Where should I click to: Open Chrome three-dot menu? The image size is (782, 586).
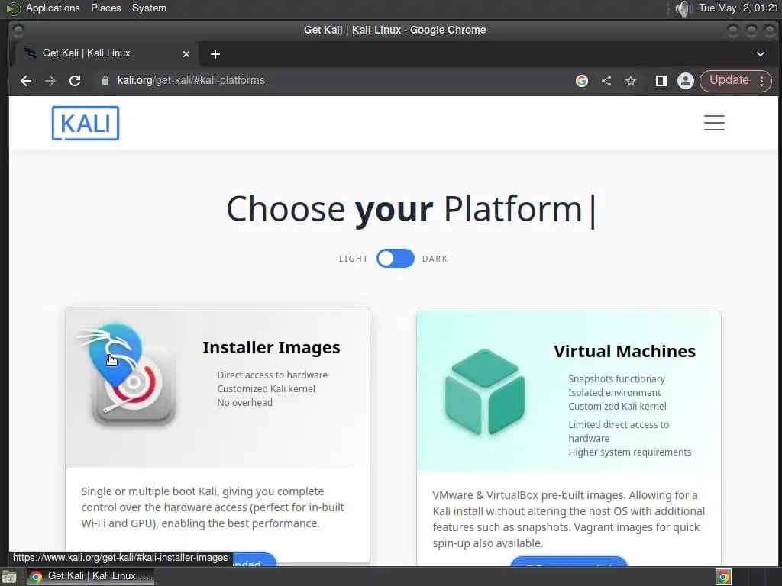click(x=761, y=81)
